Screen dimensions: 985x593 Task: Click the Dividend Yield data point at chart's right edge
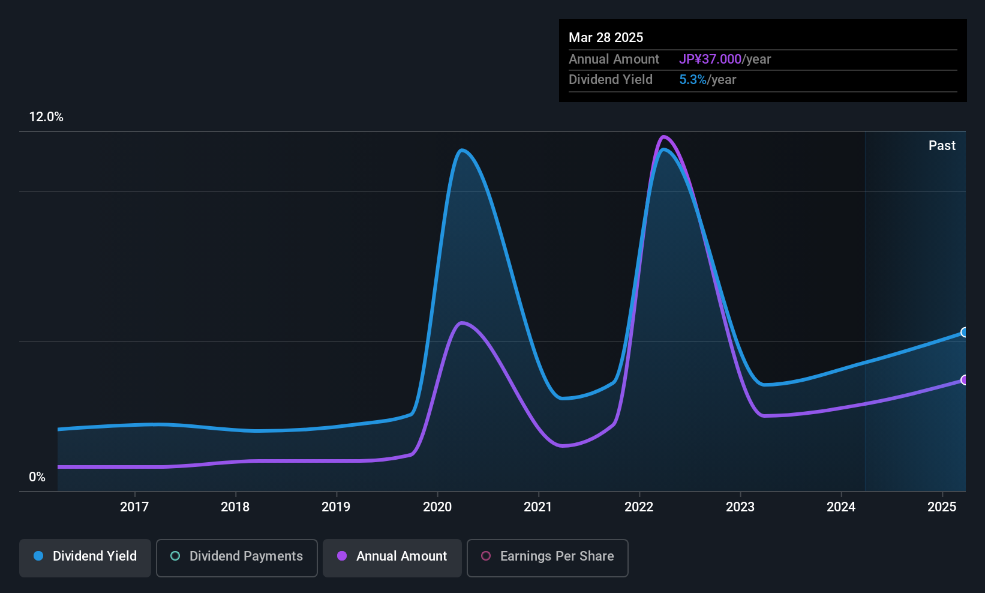pos(965,333)
